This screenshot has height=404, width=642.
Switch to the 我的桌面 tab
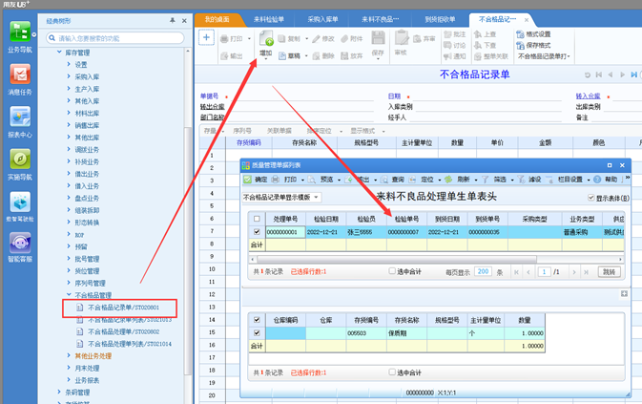[217, 20]
